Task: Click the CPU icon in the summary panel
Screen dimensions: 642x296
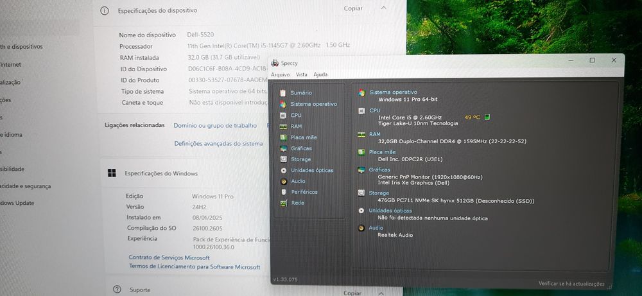Action: [x=361, y=110]
